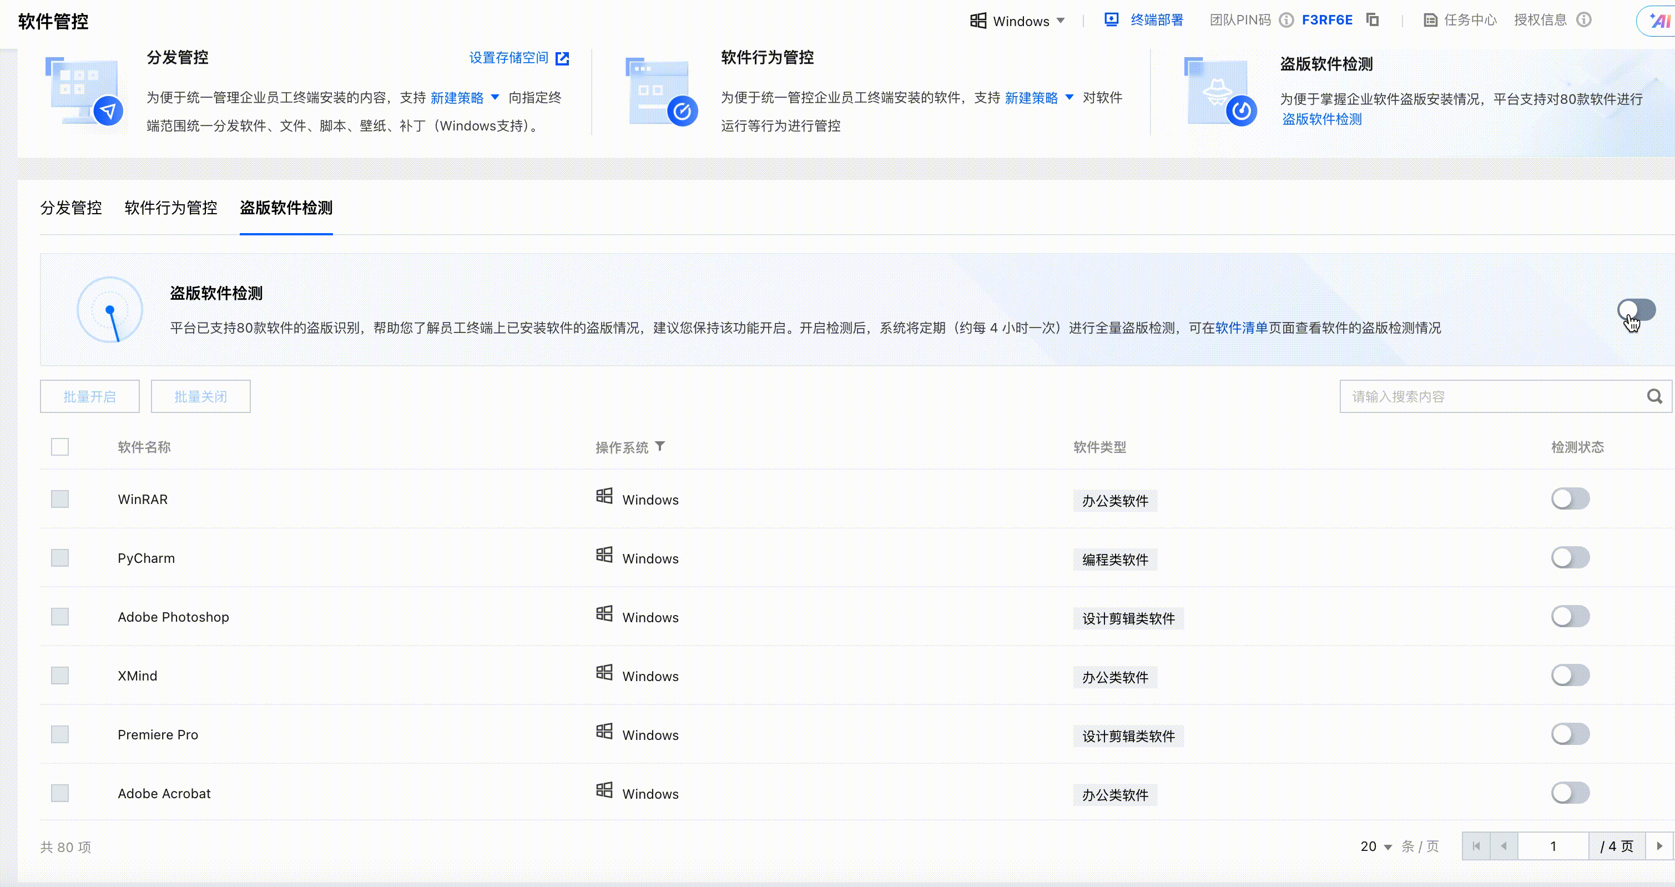The width and height of the screenshot is (1675, 887).
Task: Switch to the 软件行为管控 tab
Action: [170, 208]
